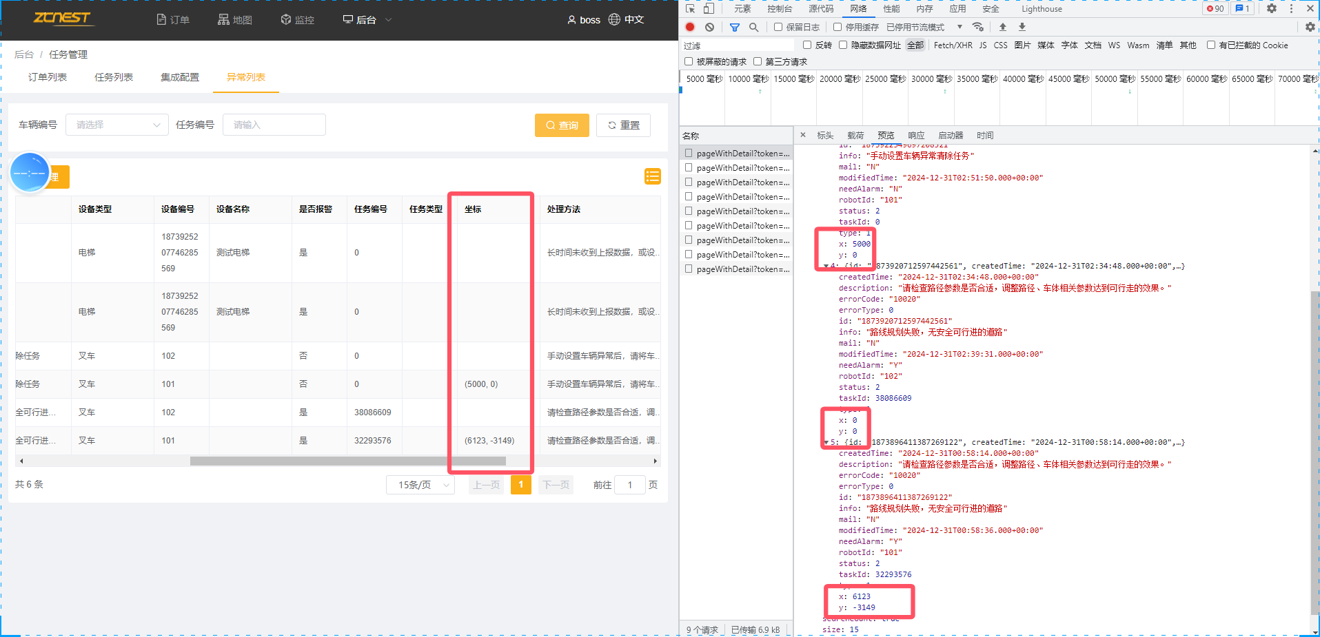Image resolution: width=1320 pixels, height=637 pixels.
Task: Open the 15条/页 page size dropdown
Action: pyautogui.click(x=420, y=485)
